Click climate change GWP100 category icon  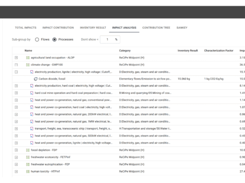click(x=28, y=65)
